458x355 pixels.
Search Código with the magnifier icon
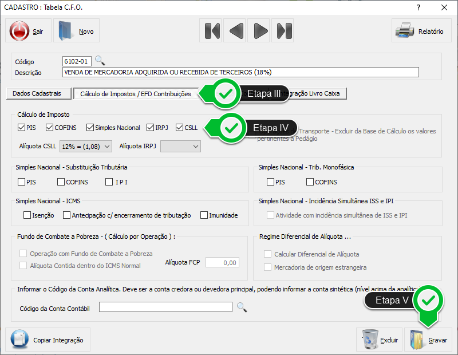(100, 61)
